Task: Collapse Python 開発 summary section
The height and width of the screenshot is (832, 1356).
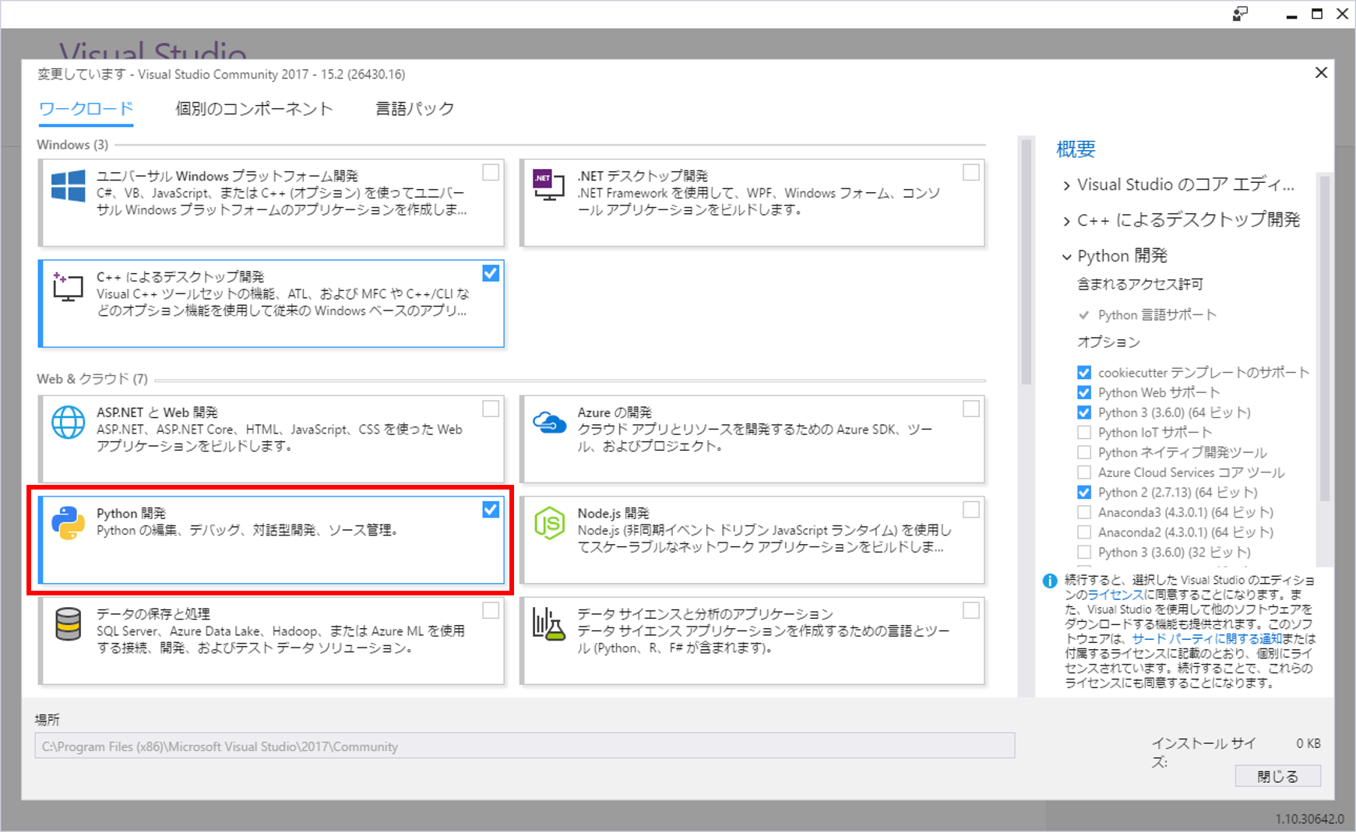Action: (1066, 257)
